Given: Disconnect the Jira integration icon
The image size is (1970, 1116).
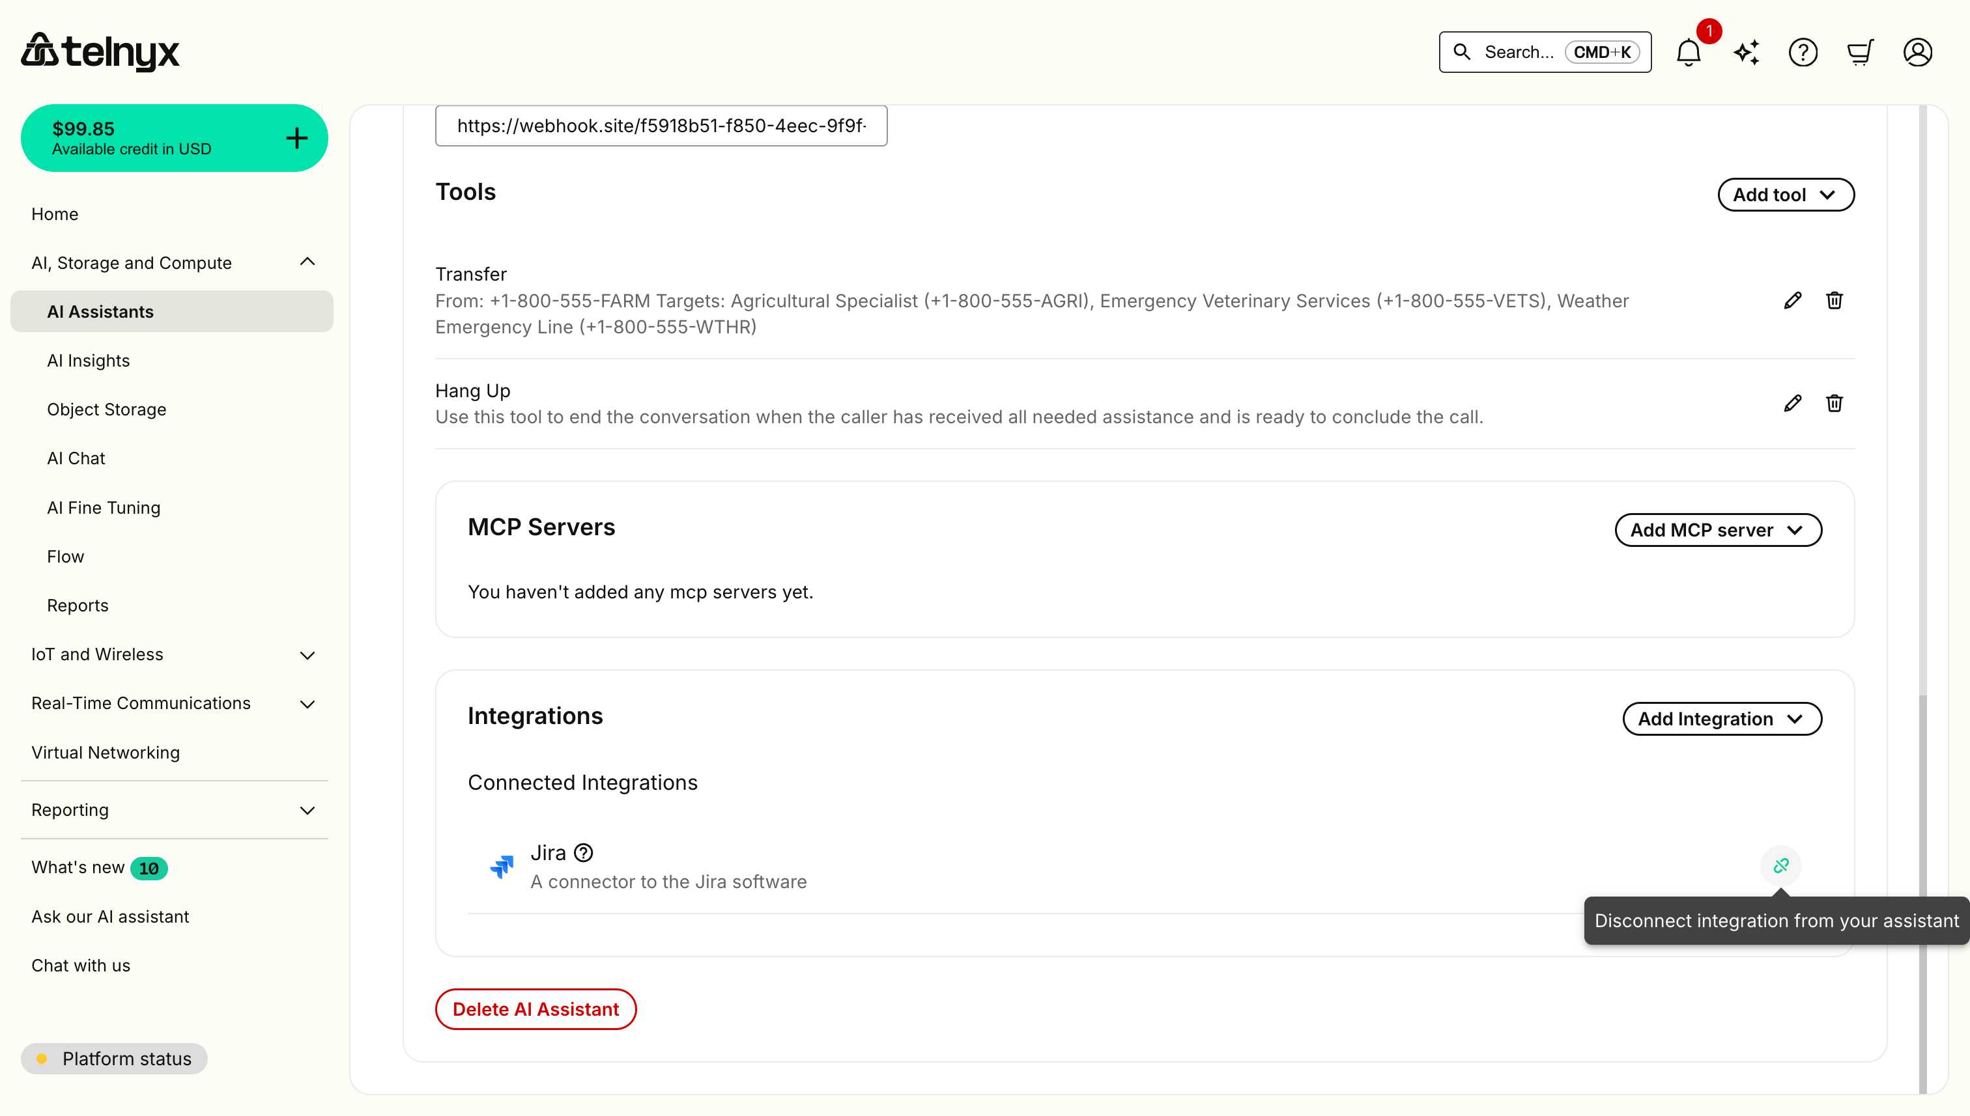Looking at the screenshot, I should 1780,865.
